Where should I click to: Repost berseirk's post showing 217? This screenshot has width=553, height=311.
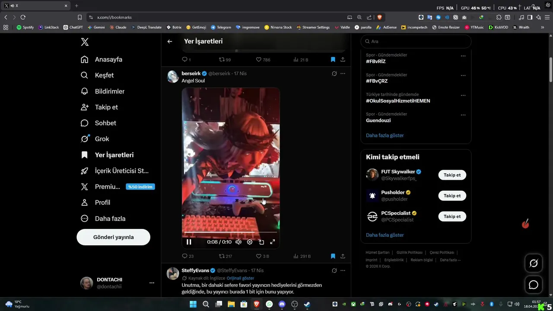(225, 256)
